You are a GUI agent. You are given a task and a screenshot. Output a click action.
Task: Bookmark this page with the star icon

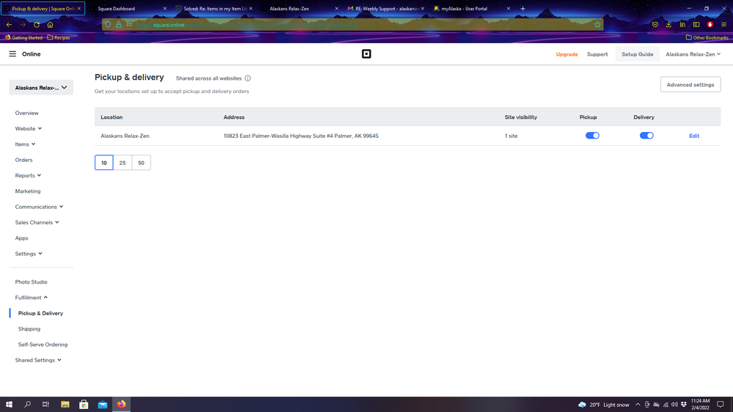[597, 25]
